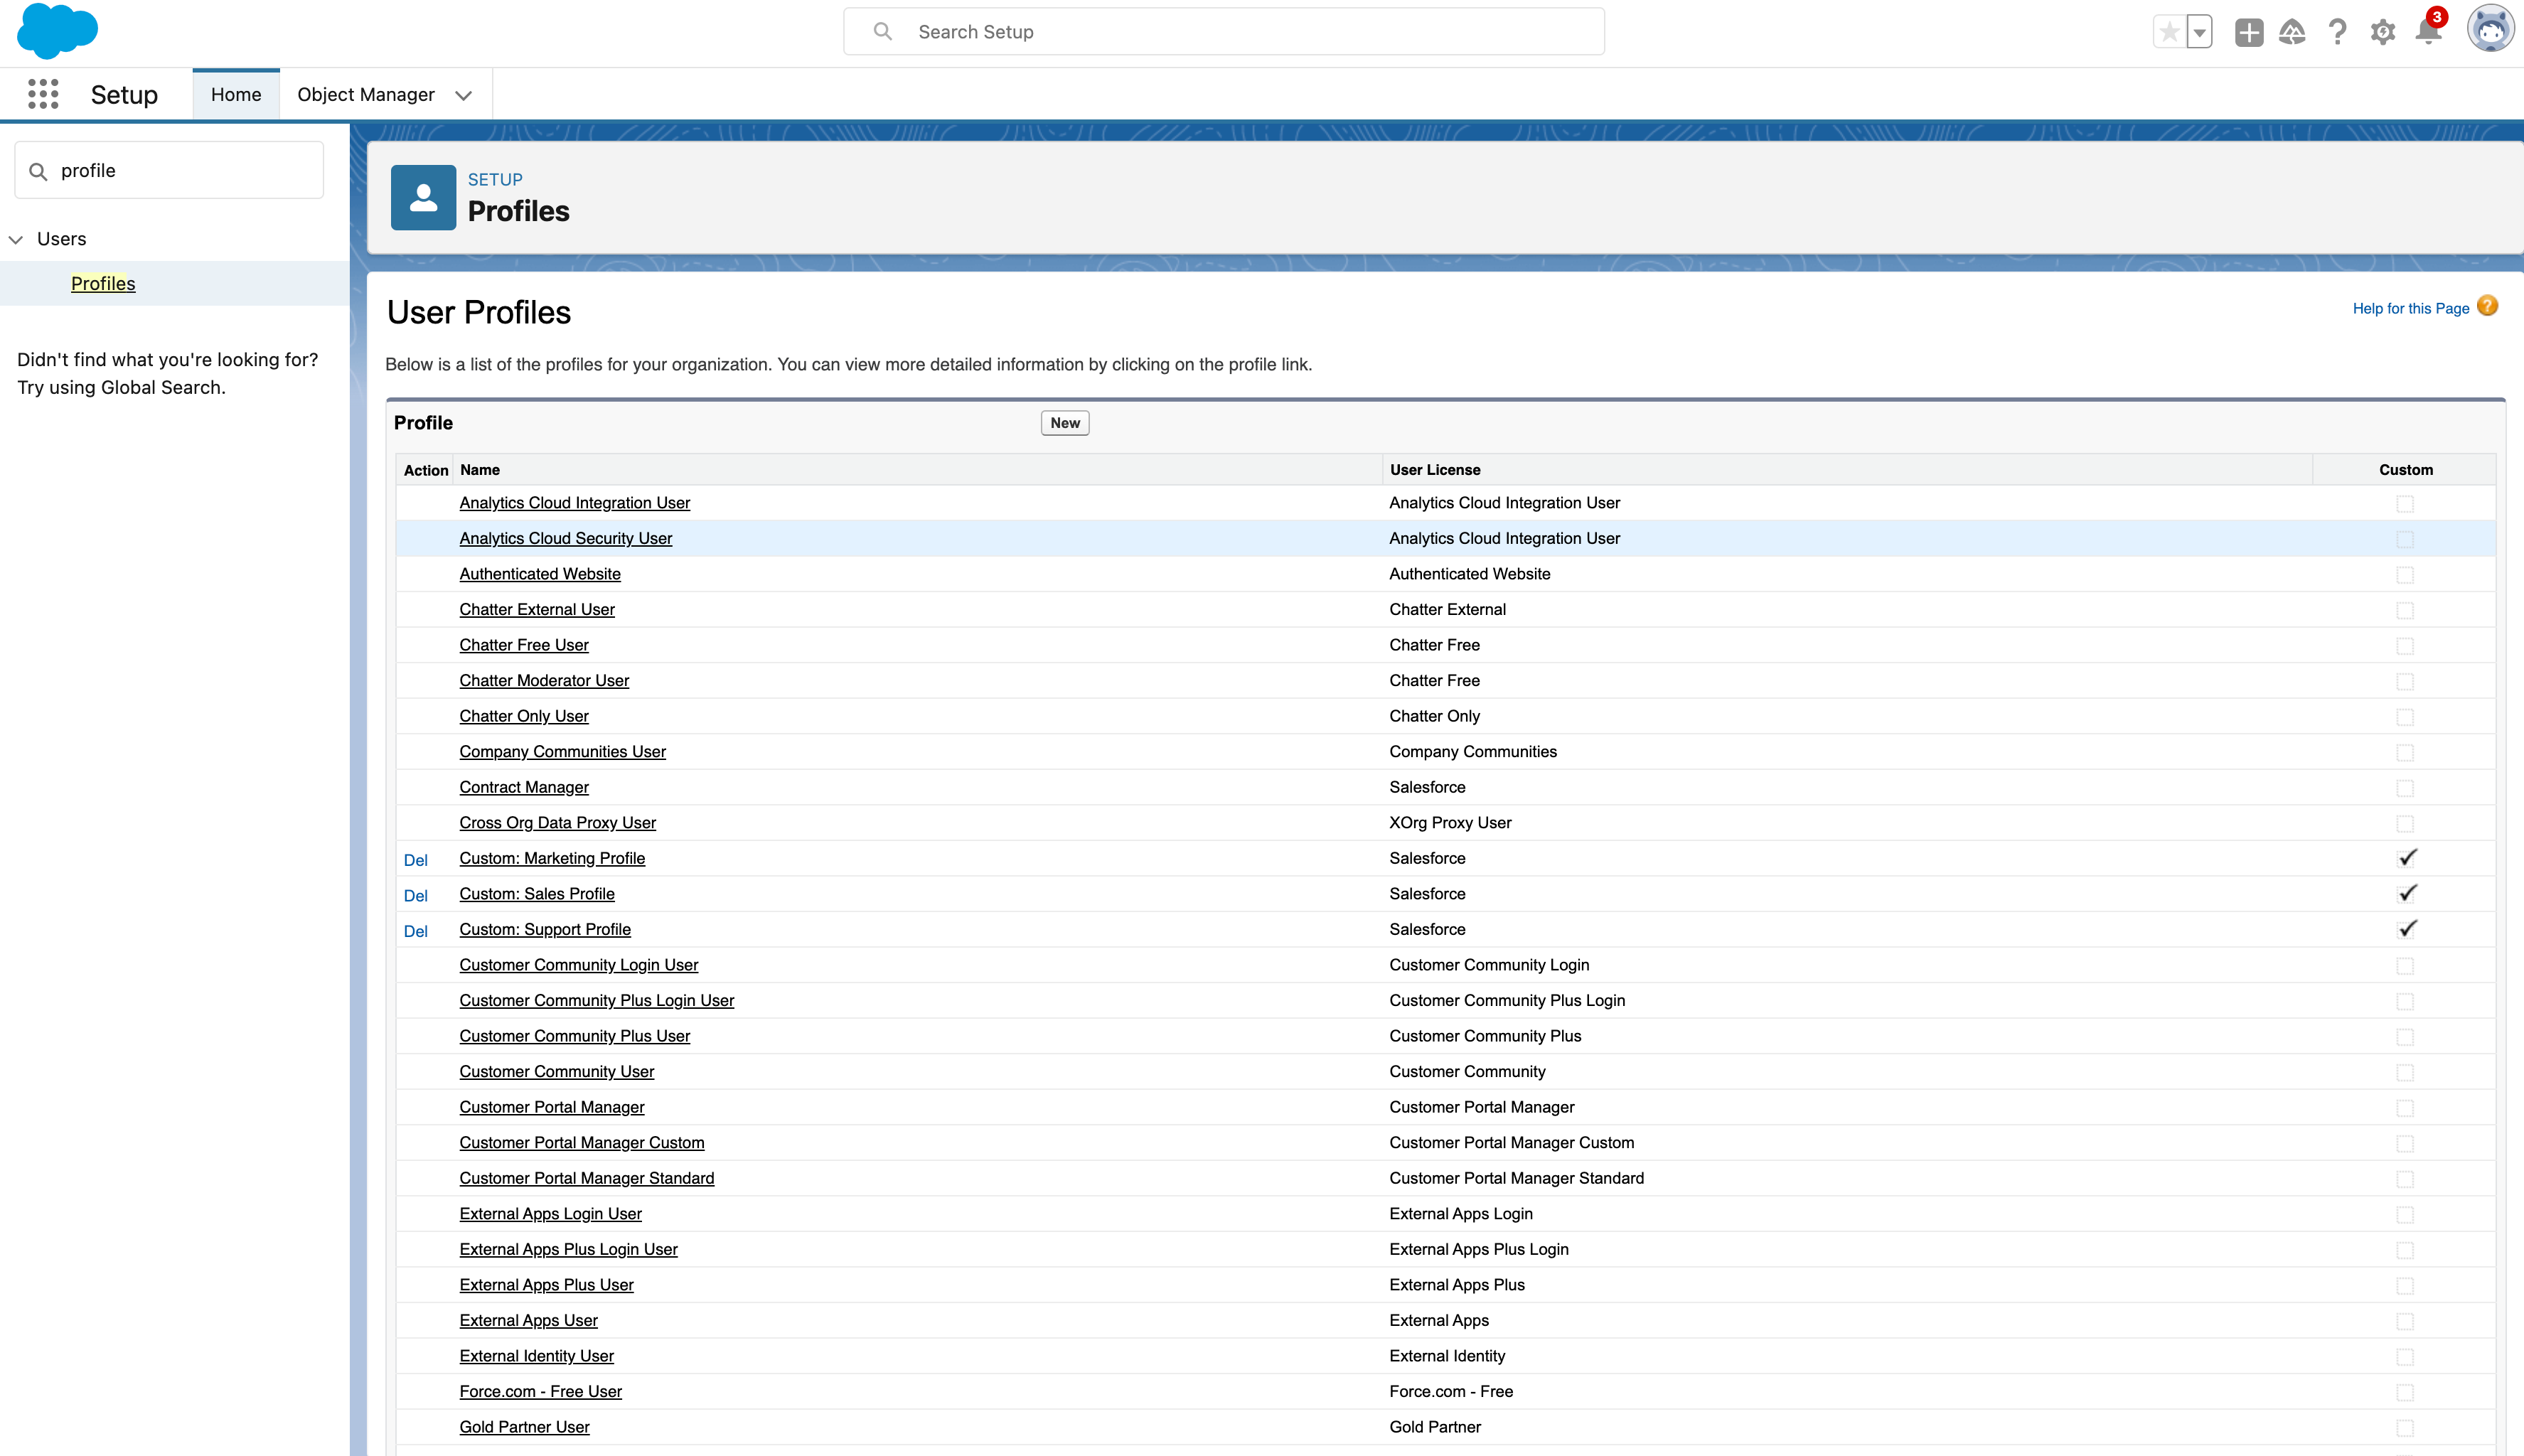This screenshot has height=1456, width=2524.
Task: Open the help question mark icon
Action: tap(2337, 32)
